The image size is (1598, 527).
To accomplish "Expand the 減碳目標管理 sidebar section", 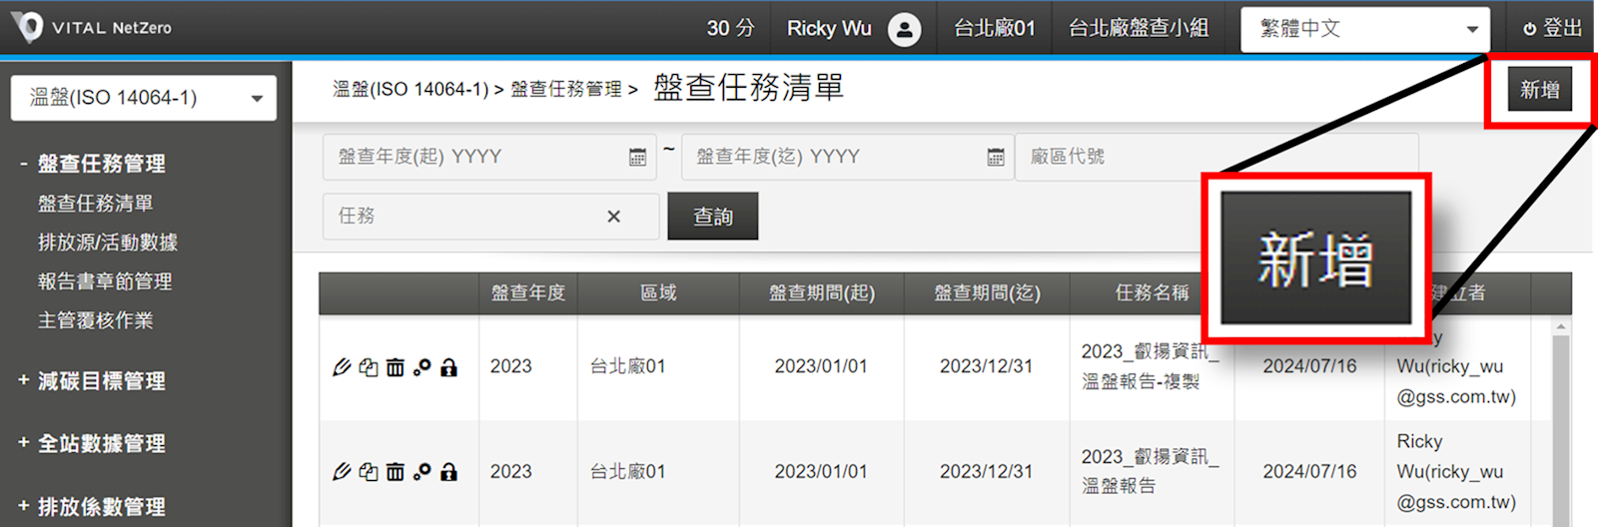I will click(101, 380).
